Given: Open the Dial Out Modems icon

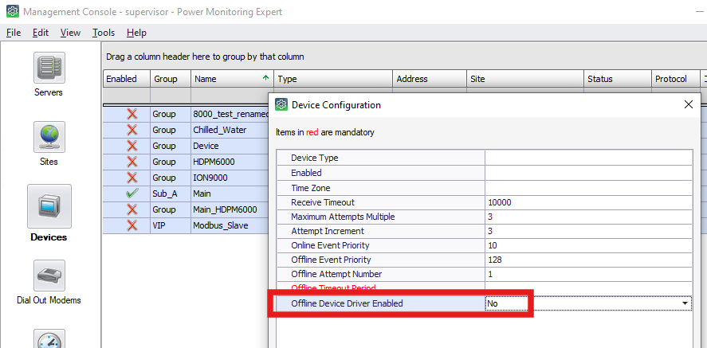Looking at the screenshot, I should click(49, 276).
